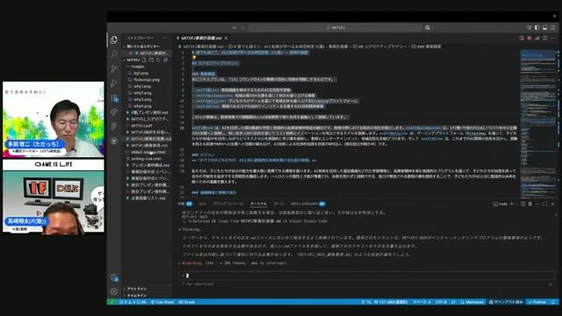Open the notifications bell in the status bar
Image resolution: width=562 pixels, height=316 pixels.
coord(554,302)
